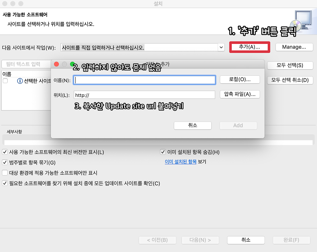The image size is (317, 252).
Task: Uncheck the 모든 업데이트 사이트를 확인 checkbox
Action: (5, 183)
